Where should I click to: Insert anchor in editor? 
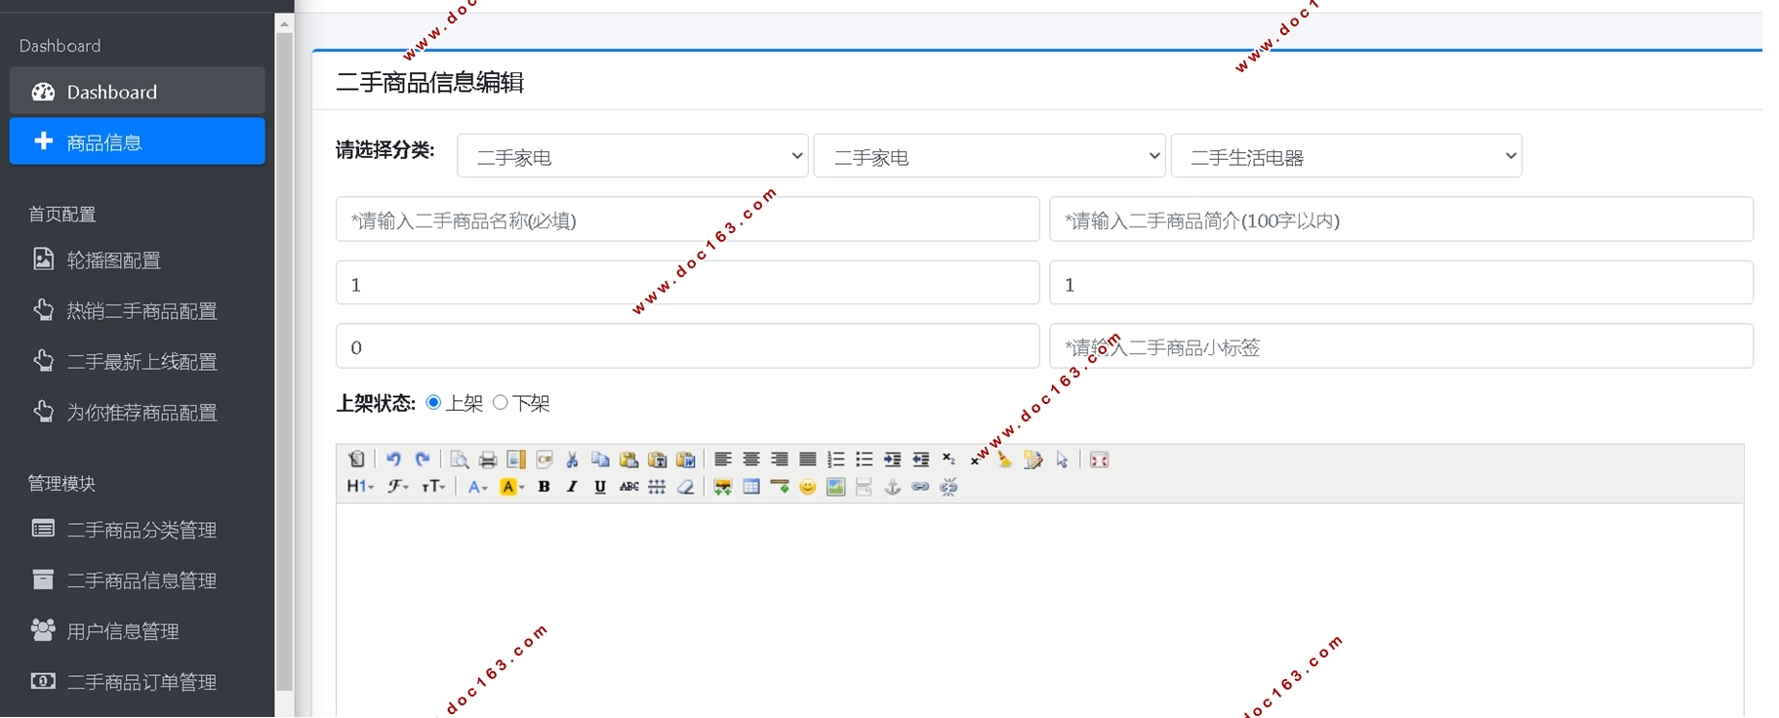(892, 487)
